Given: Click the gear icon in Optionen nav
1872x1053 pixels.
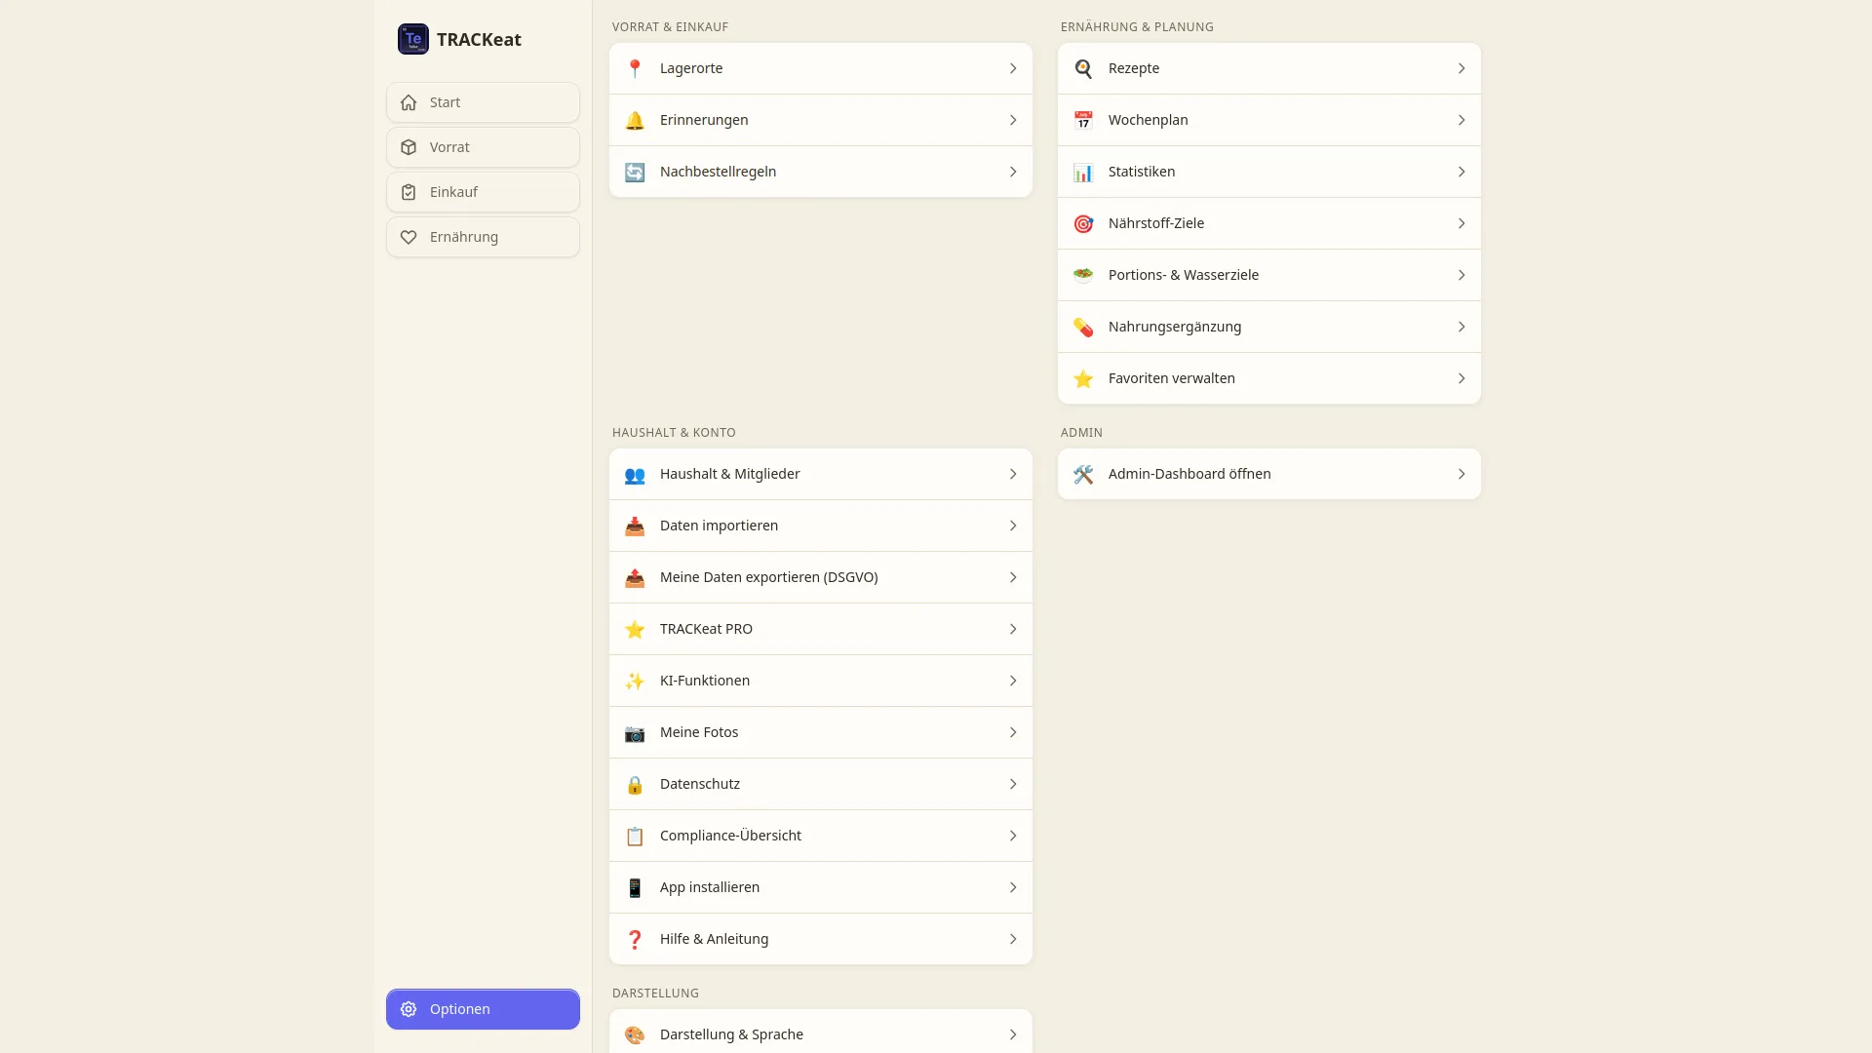Looking at the screenshot, I should coord(409,1009).
